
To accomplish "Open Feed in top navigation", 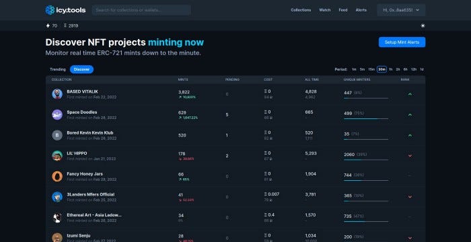I will coord(343,10).
